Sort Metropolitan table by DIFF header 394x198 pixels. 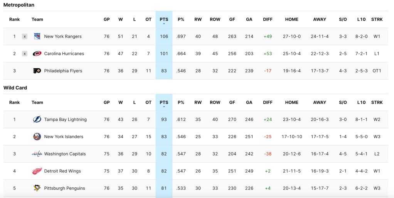coord(268,20)
